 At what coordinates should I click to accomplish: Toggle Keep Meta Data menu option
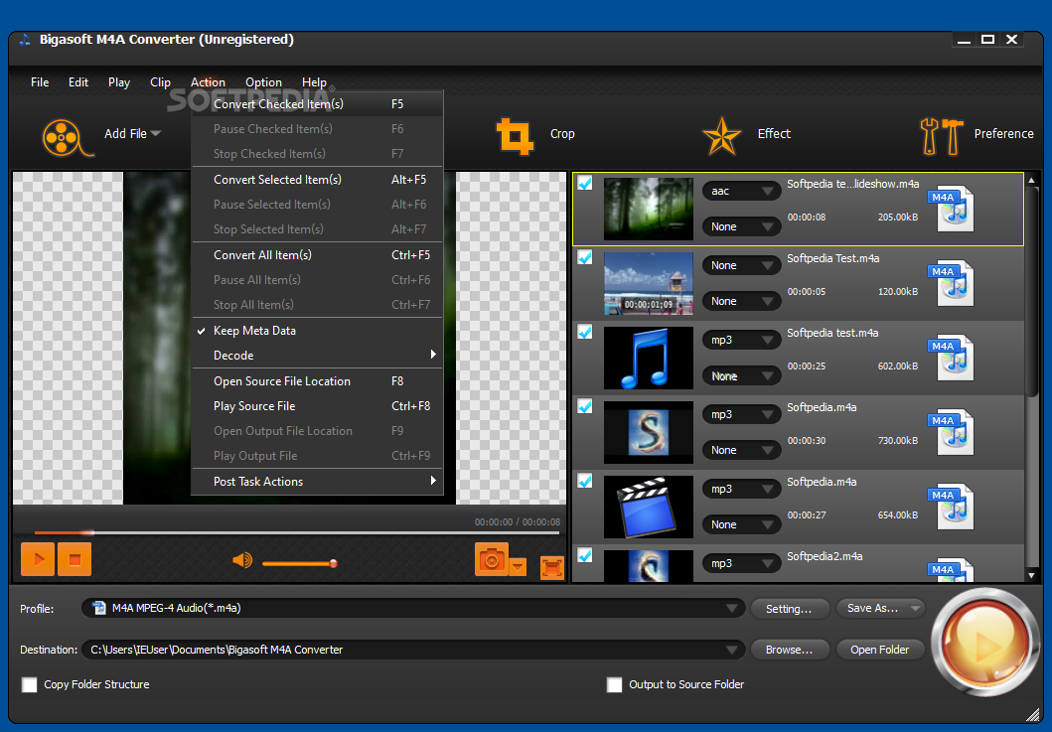click(x=317, y=331)
